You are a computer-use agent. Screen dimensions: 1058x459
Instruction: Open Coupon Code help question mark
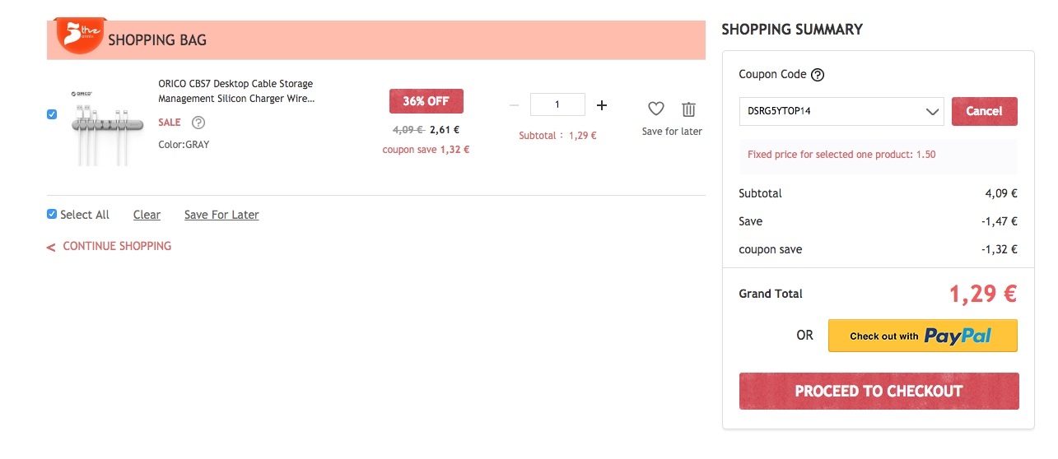(818, 75)
